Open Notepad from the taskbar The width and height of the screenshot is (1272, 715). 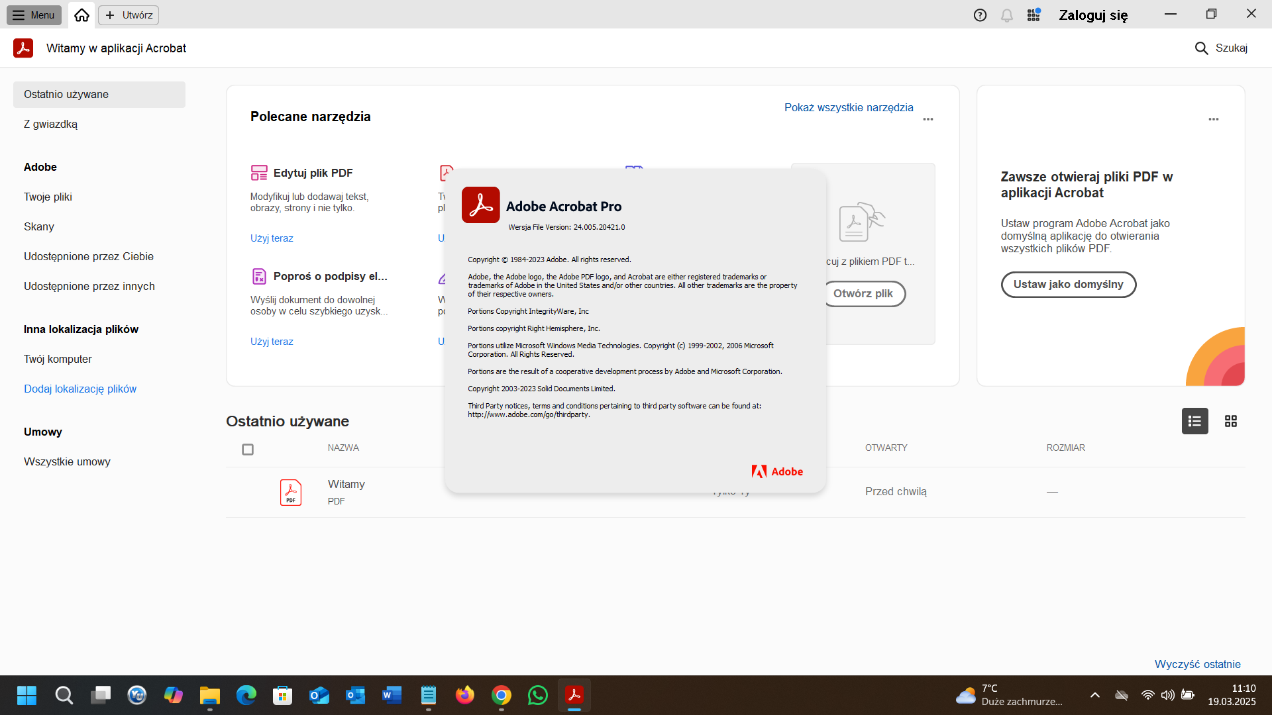[429, 695]
